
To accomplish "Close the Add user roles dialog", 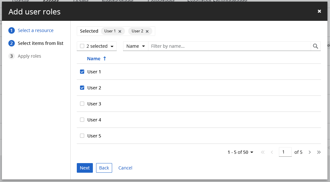I will tap(319, 11).
